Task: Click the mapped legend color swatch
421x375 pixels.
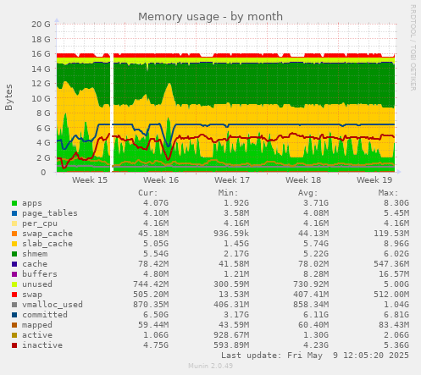Action: 14,325
